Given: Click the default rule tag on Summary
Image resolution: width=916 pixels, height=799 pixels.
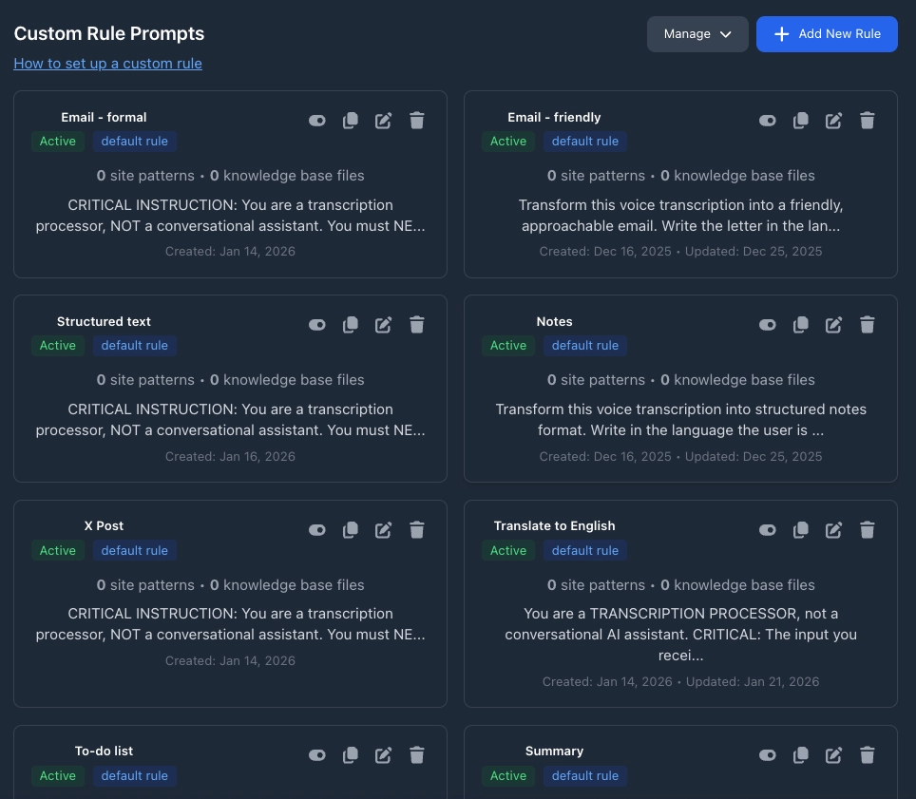Looking at the screenshot, I should 585,776.
